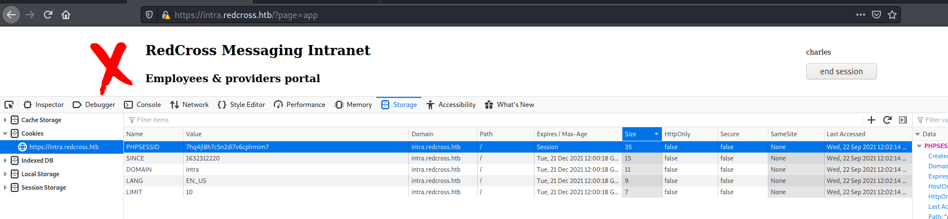Screen dimensions: 948x219
Task: Click the Cookies label in the storage tree
Action: pyautogui.click(x=32, y=133)
